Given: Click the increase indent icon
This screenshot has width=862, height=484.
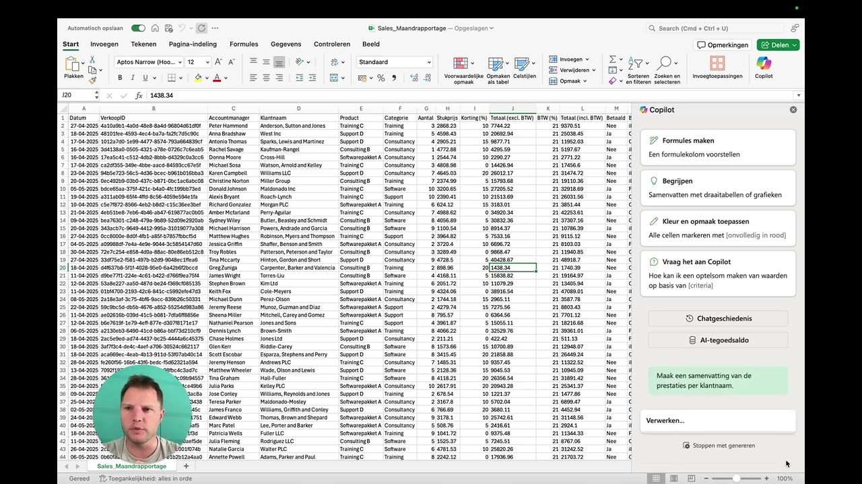Looking at the screenshot, I should (x=312, y=78).
